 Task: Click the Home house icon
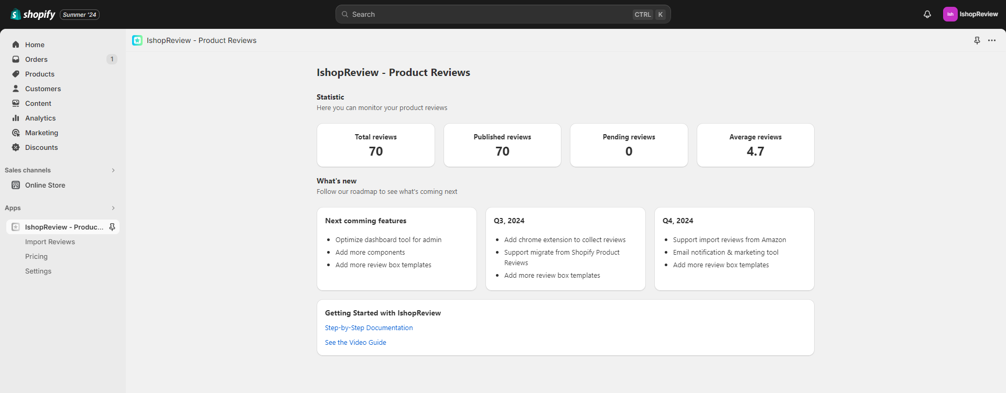click(x=16, y=45)
